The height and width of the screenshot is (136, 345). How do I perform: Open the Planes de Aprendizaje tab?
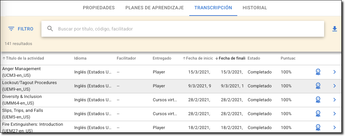154,8
